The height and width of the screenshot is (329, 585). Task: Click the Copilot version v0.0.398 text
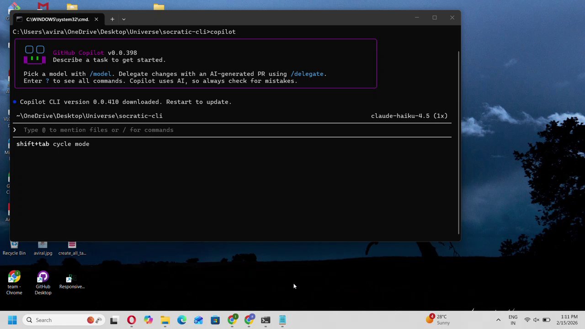pyautogui.click(x=122, y=53)
